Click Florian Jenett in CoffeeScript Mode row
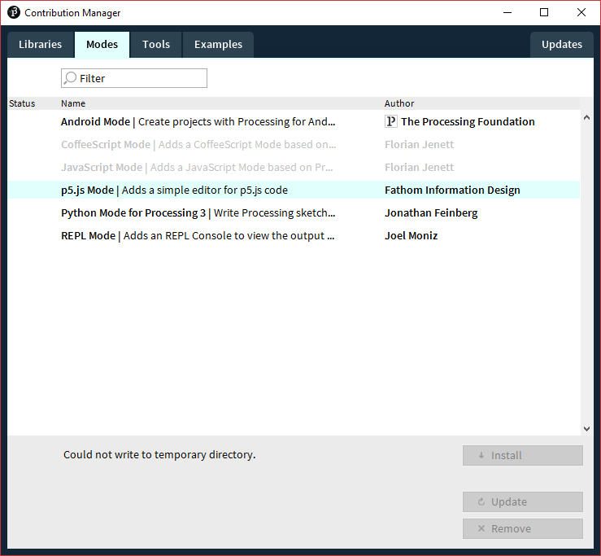 420,145
